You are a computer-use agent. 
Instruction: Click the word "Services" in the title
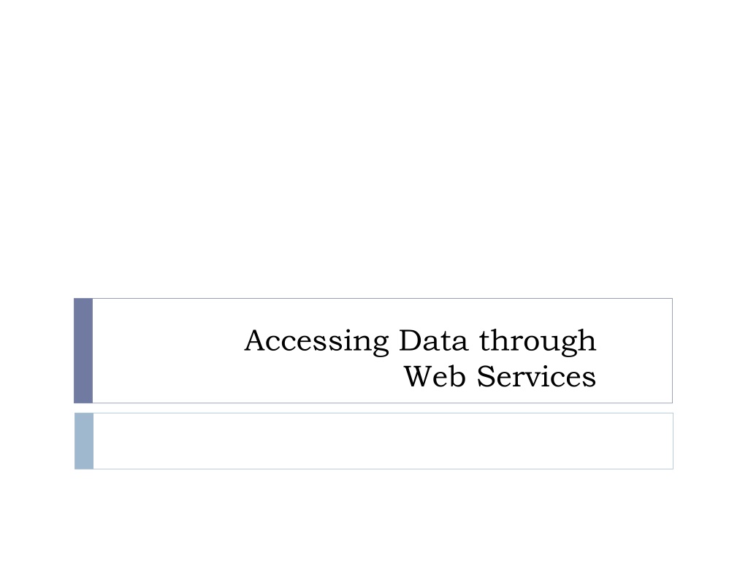pyautogui.click(x=536, y=376)
